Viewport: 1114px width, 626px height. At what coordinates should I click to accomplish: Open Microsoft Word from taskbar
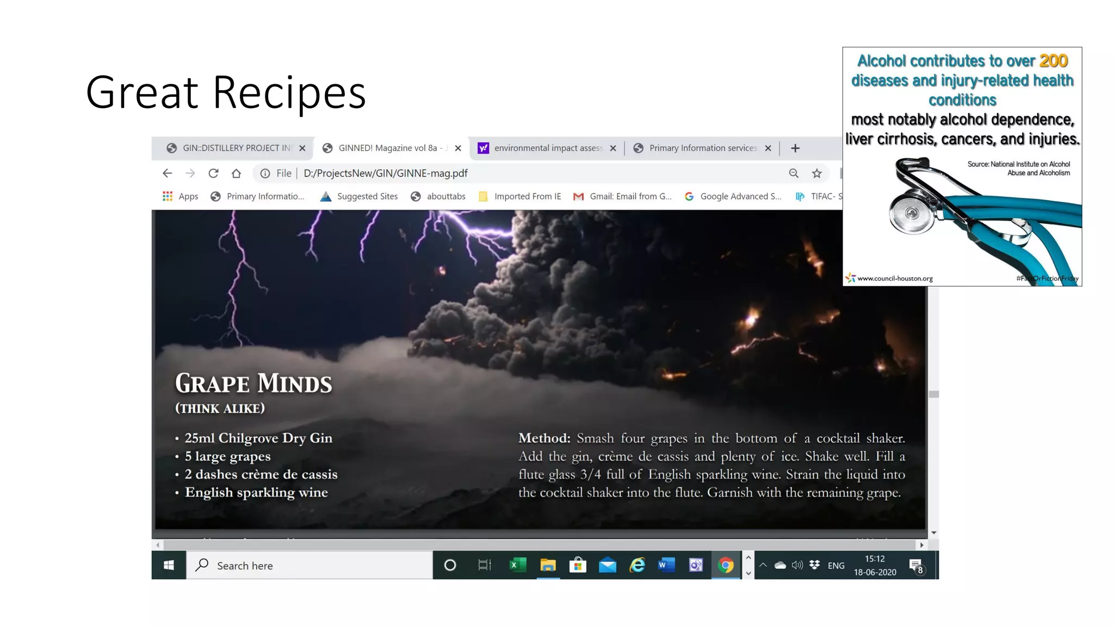(666, 565)
